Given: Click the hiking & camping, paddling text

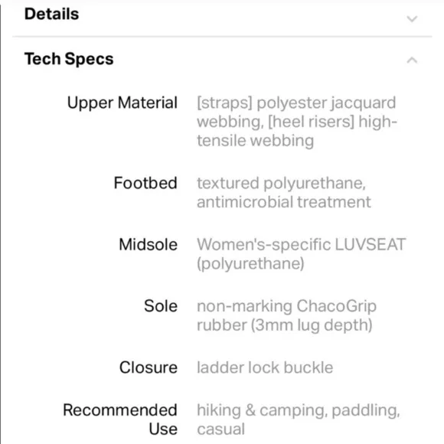Looking at the screenshot, I should tap(299, 410).
